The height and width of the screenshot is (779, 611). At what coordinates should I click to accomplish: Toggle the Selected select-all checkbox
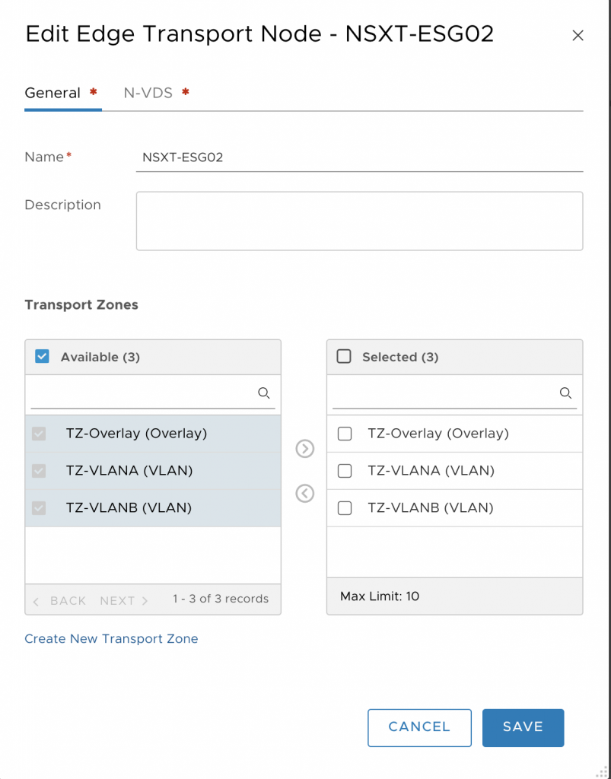(344, 356)
